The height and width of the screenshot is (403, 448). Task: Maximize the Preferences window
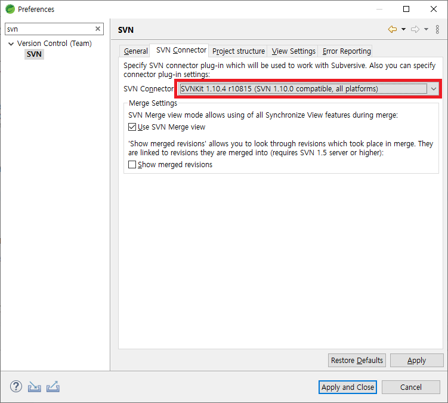pyautogui.click(x=406, y=9)
